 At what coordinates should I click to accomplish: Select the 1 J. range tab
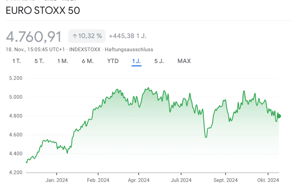tap(137, 61)
